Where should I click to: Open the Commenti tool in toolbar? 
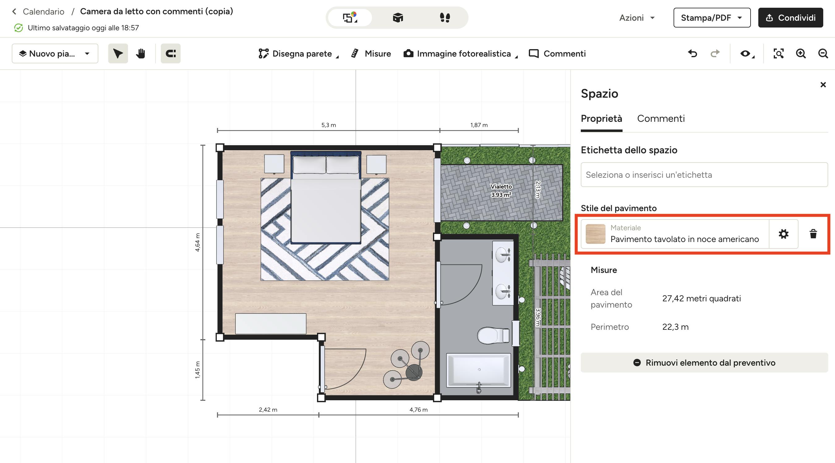pyautogui.click(x=557, y=53)
